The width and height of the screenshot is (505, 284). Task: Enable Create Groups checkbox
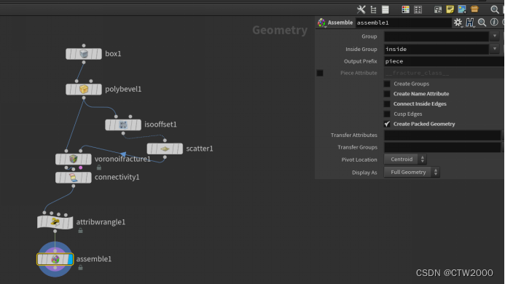[387, 84]
